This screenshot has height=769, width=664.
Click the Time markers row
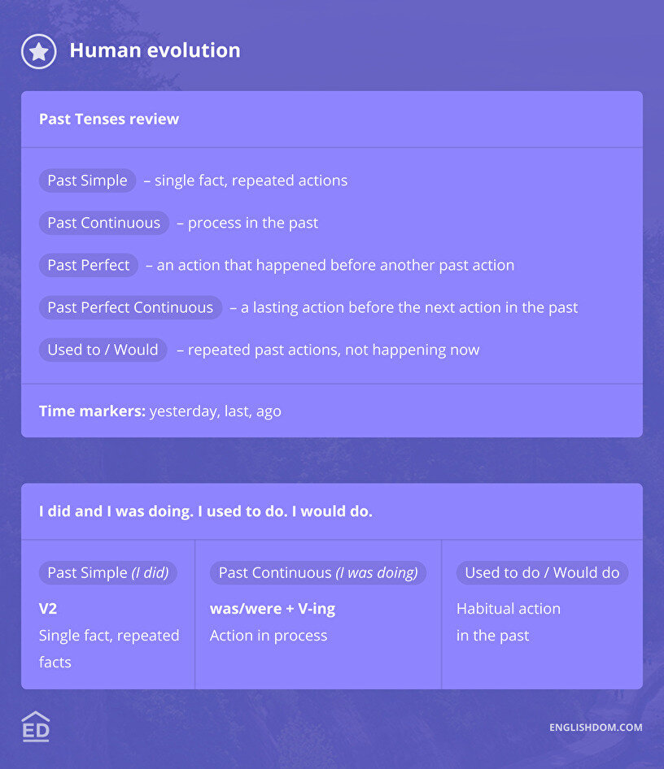click(x=160, y=411)
